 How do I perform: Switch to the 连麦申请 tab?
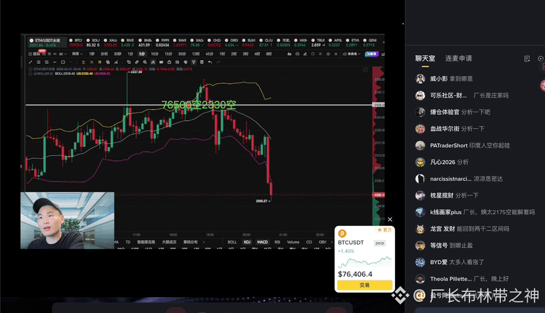(458, 58)
